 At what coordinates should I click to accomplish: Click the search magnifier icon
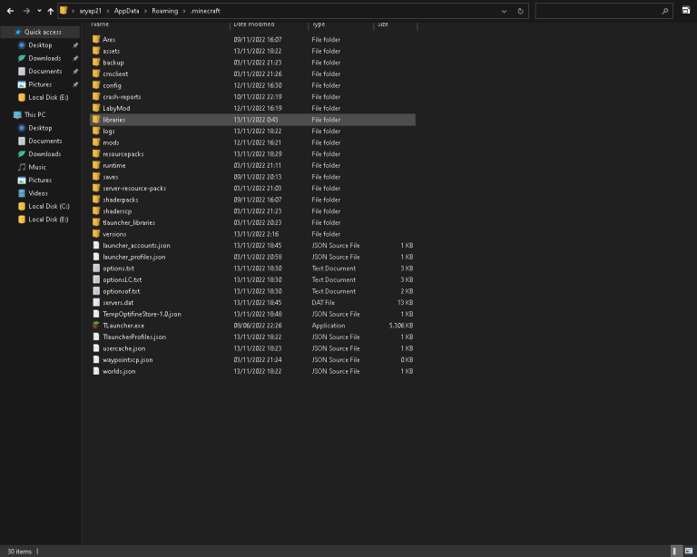pyautogui.click(x=665, y=11)
